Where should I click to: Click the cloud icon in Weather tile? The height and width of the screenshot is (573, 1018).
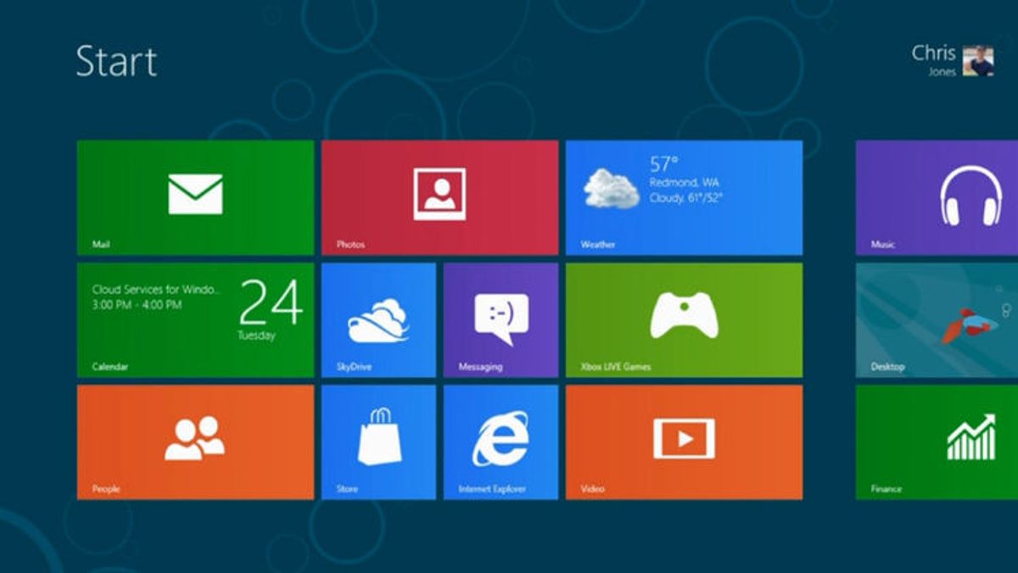point(611,187)
